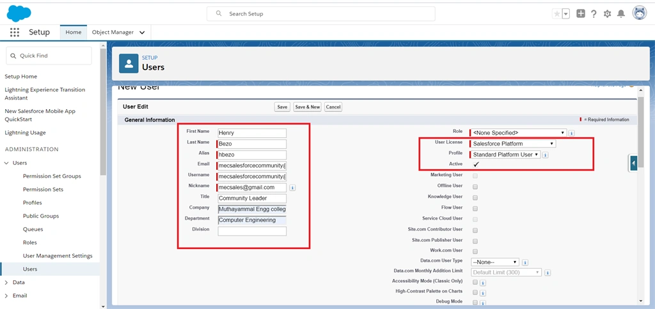655x309 pixels.
Task: Open the notifications bell icon
Action: point(621,14)
